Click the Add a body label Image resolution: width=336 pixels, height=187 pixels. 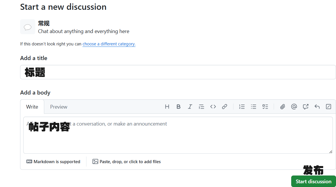click(x=35, y=92)
